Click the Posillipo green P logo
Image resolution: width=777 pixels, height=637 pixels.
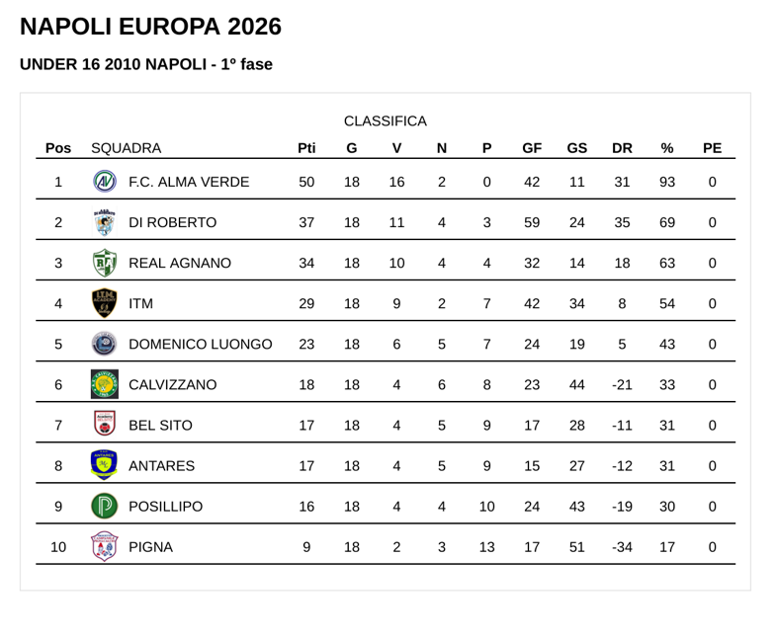point(104,506)
